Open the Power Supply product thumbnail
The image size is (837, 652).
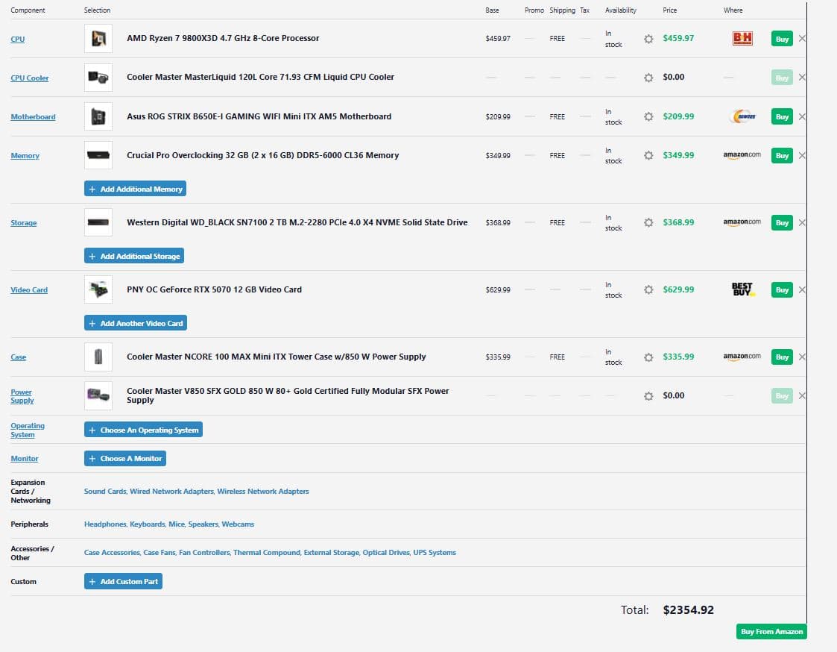98,396
